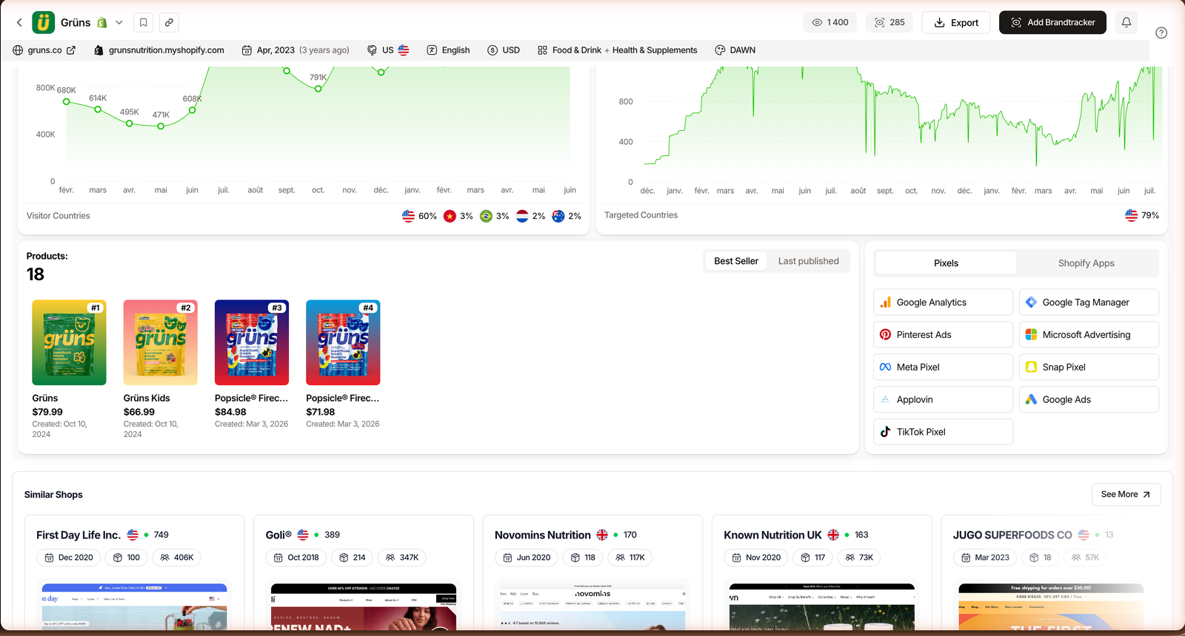This screenshot has width=1185, height=636.
Task: Open the #4 Popsicle product image
Action: point(343,342)
